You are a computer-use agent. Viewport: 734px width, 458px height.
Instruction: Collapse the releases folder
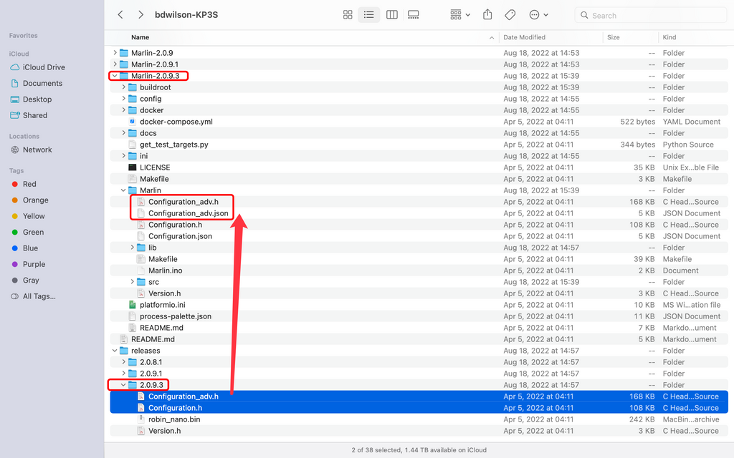pos(115,351)
